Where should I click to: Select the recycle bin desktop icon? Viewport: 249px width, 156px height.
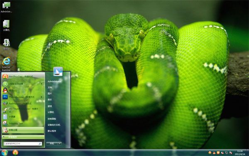(x=6, y=44)
